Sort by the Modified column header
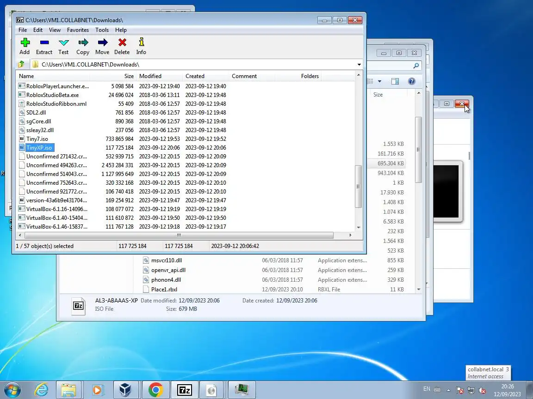533x399 pixels. (x=160, y=76)
